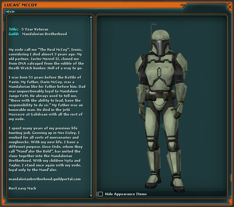Click the '5 Year Veteran' title text
This screenshot has width=234, height=207.
[35, 29]
